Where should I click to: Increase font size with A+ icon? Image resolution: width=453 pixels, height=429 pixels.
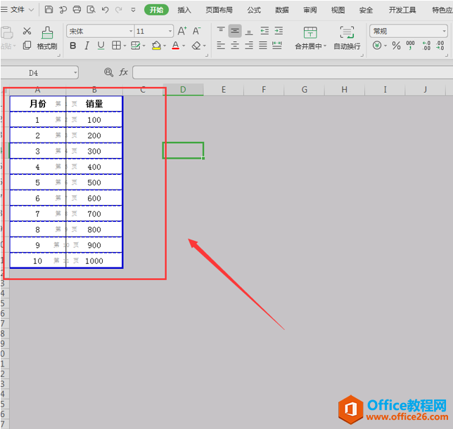(x=182, y=31)
